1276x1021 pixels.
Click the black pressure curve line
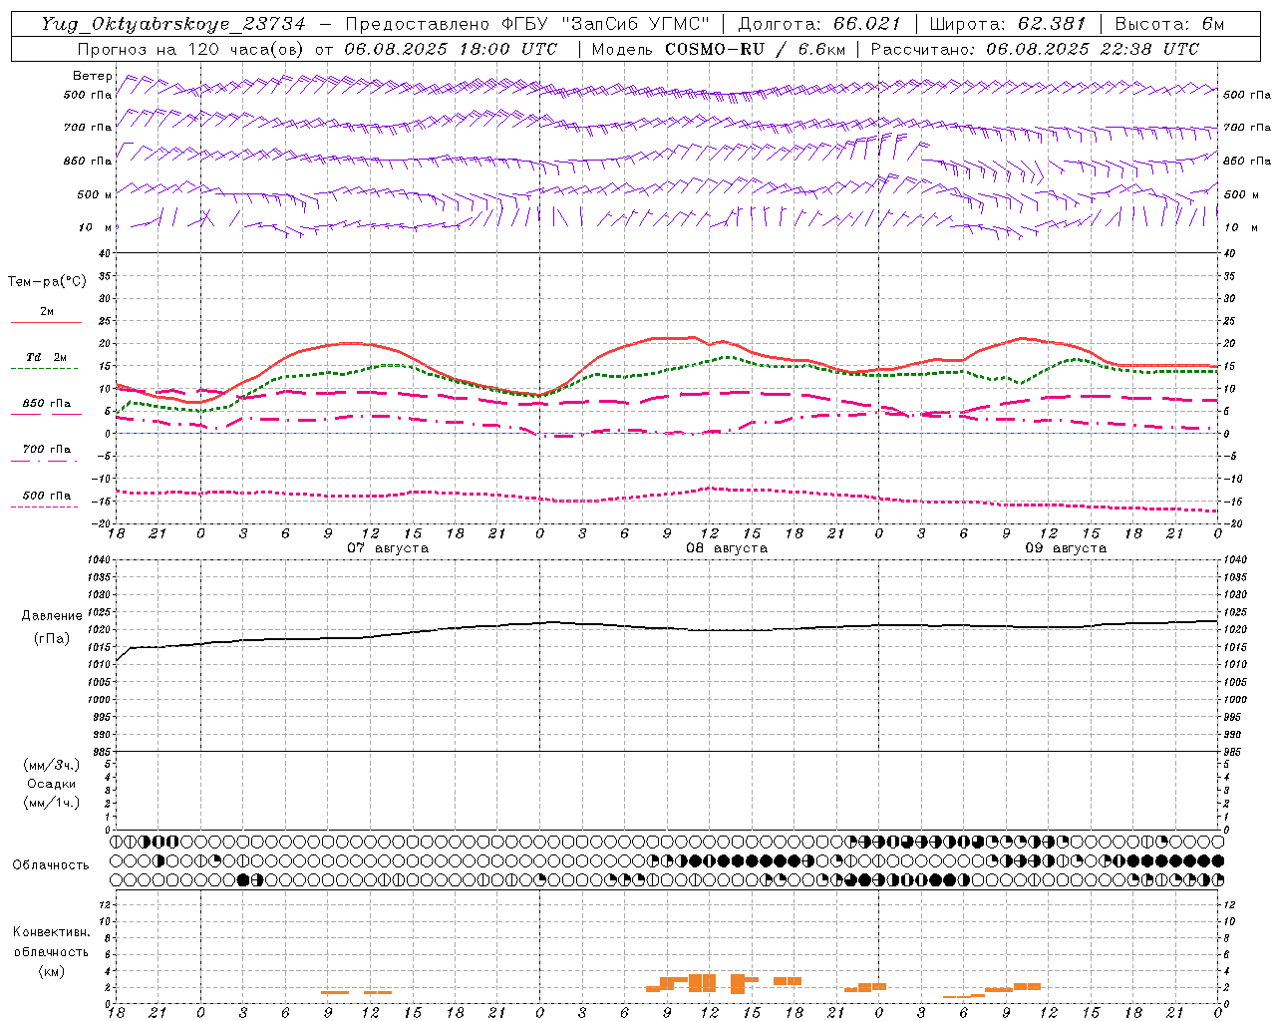pyautogui.click(x=667, y=627)
